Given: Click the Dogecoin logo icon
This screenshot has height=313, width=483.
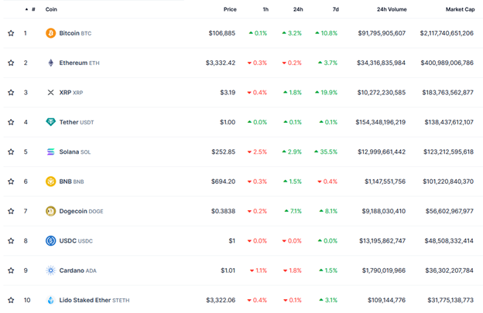Looking at the screenshot, I should (51, 211).
